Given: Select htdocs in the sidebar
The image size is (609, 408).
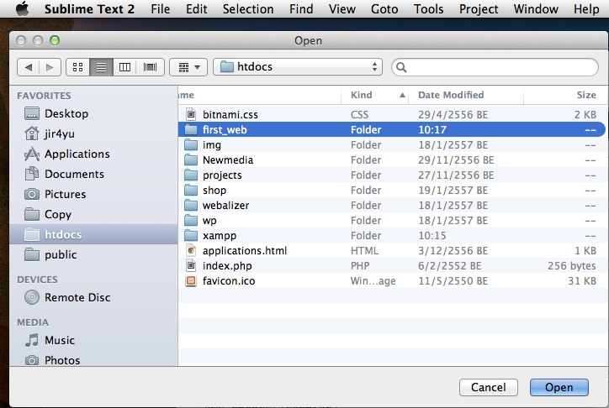Looking at the screenshot, I should pyautogui.click(x=93, y=234).
